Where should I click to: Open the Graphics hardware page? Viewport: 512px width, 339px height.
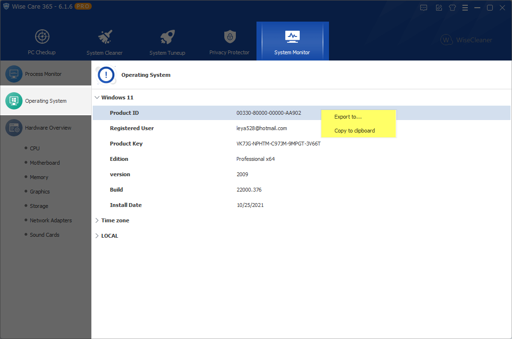point(40,192)
